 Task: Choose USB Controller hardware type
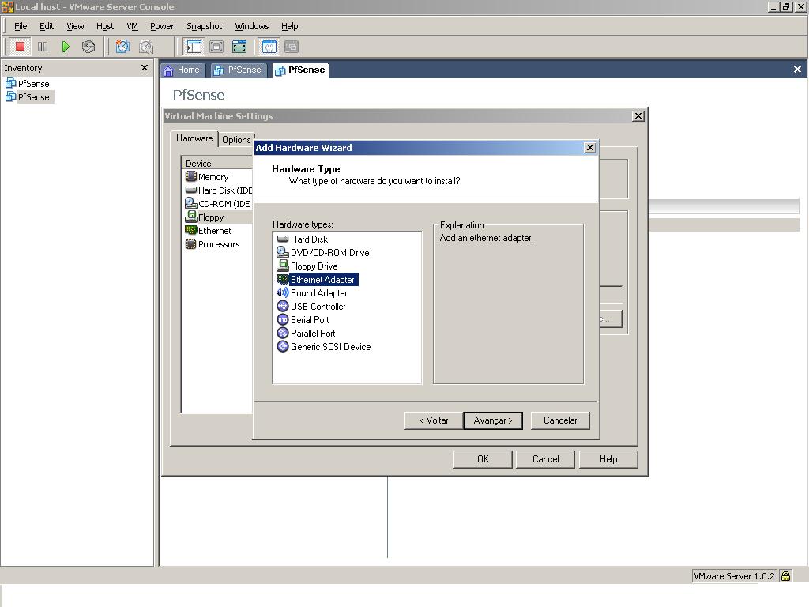pyautogui.click(x=311, y=306)
